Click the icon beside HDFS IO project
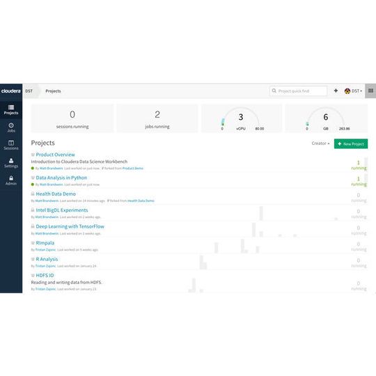Viewport: 376px width, 376px height. point(33,275)
